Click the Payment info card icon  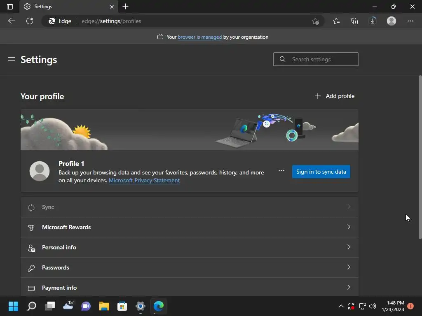pyautogui.click(x=31, y=288)
